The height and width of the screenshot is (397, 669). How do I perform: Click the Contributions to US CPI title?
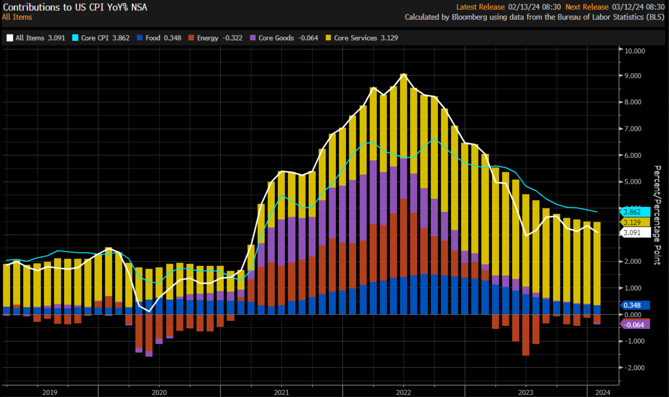pos(75,7)
